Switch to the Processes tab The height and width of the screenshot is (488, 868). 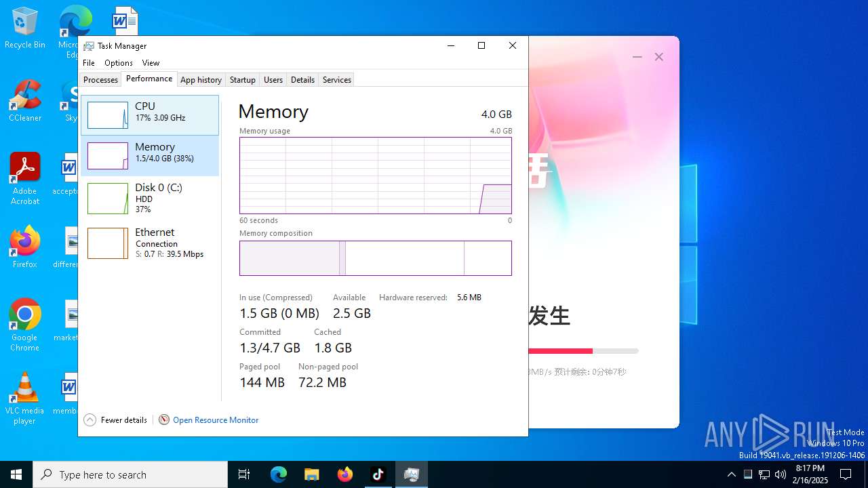100,80
